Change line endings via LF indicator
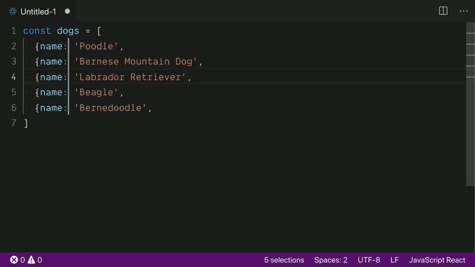 pos(394,260)
